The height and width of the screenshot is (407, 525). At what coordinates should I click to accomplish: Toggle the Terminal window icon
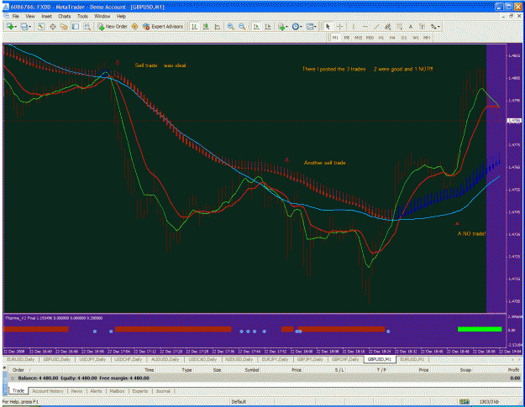coord(76,27)
